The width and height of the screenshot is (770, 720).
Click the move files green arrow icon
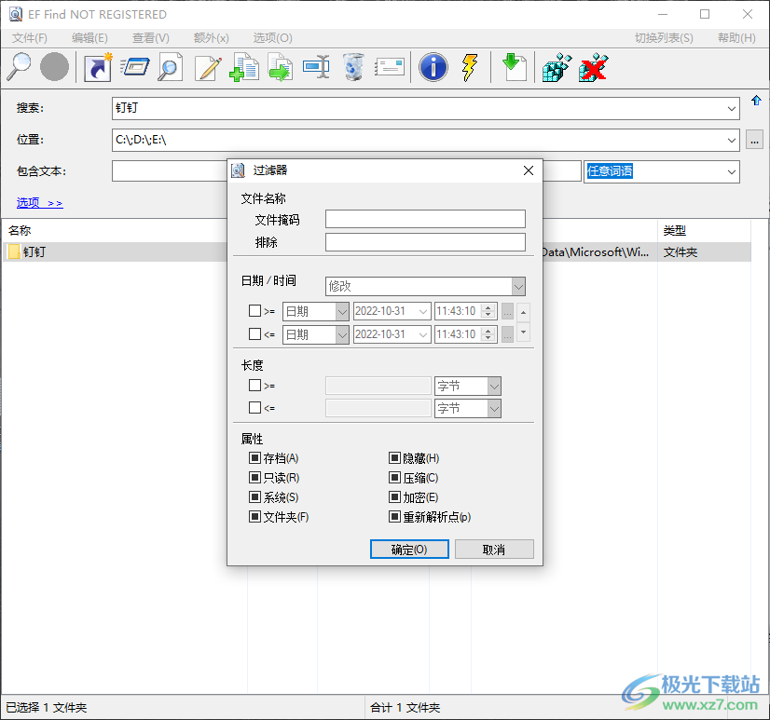[x=281, y=67]
